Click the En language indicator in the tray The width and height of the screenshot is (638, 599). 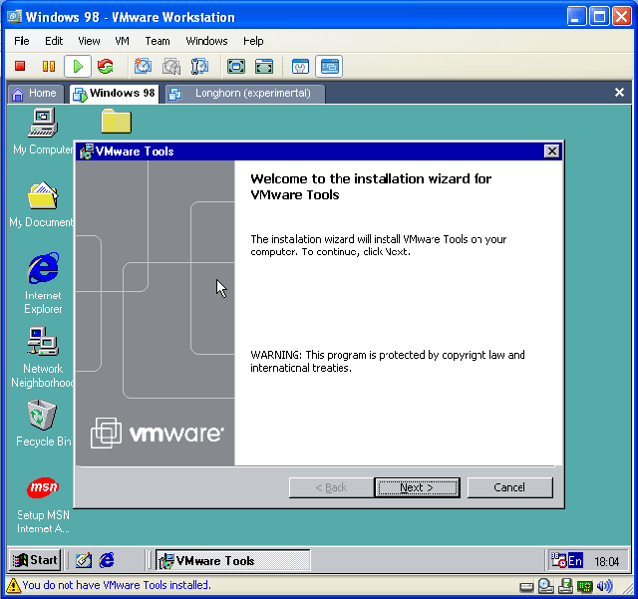coord(575,561)
